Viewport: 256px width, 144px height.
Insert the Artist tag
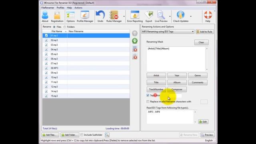(156, 76)
